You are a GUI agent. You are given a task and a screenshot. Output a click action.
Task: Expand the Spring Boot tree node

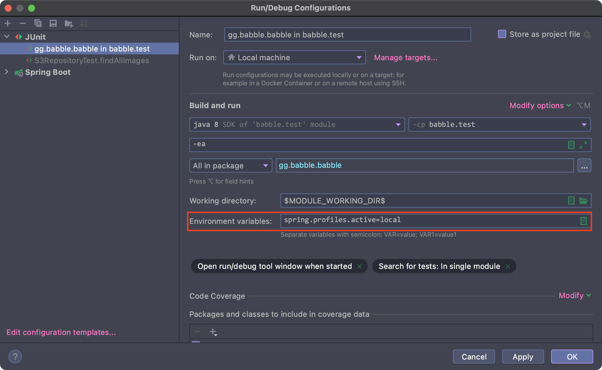pos(6,72)
